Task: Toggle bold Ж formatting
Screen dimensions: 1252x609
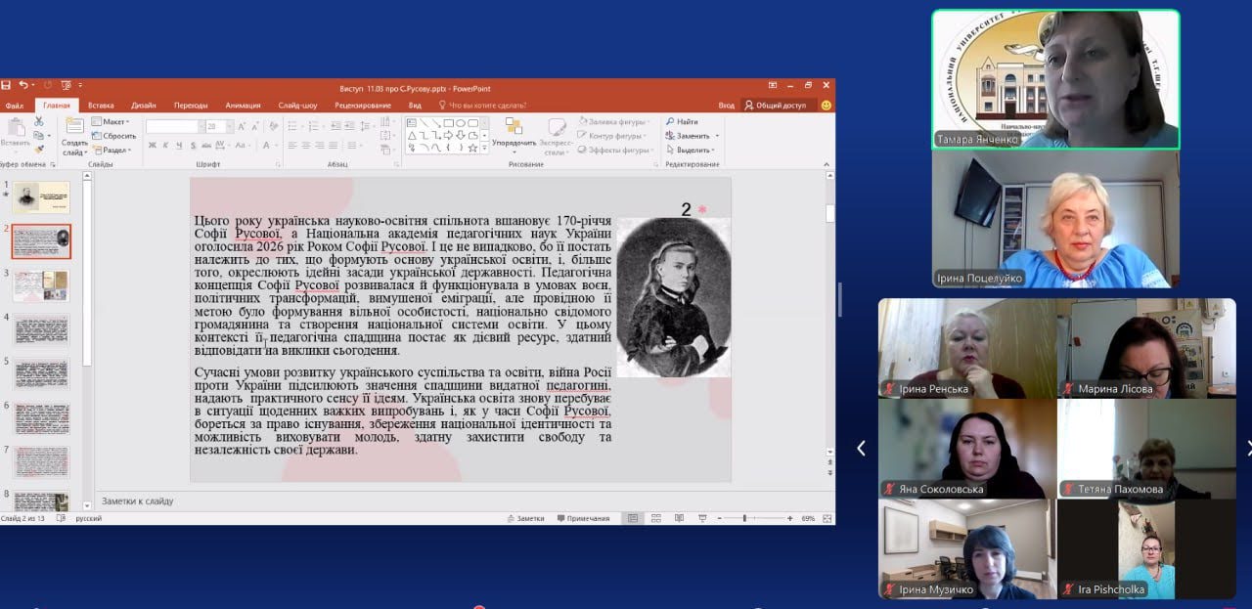Action: click(152, 146)
